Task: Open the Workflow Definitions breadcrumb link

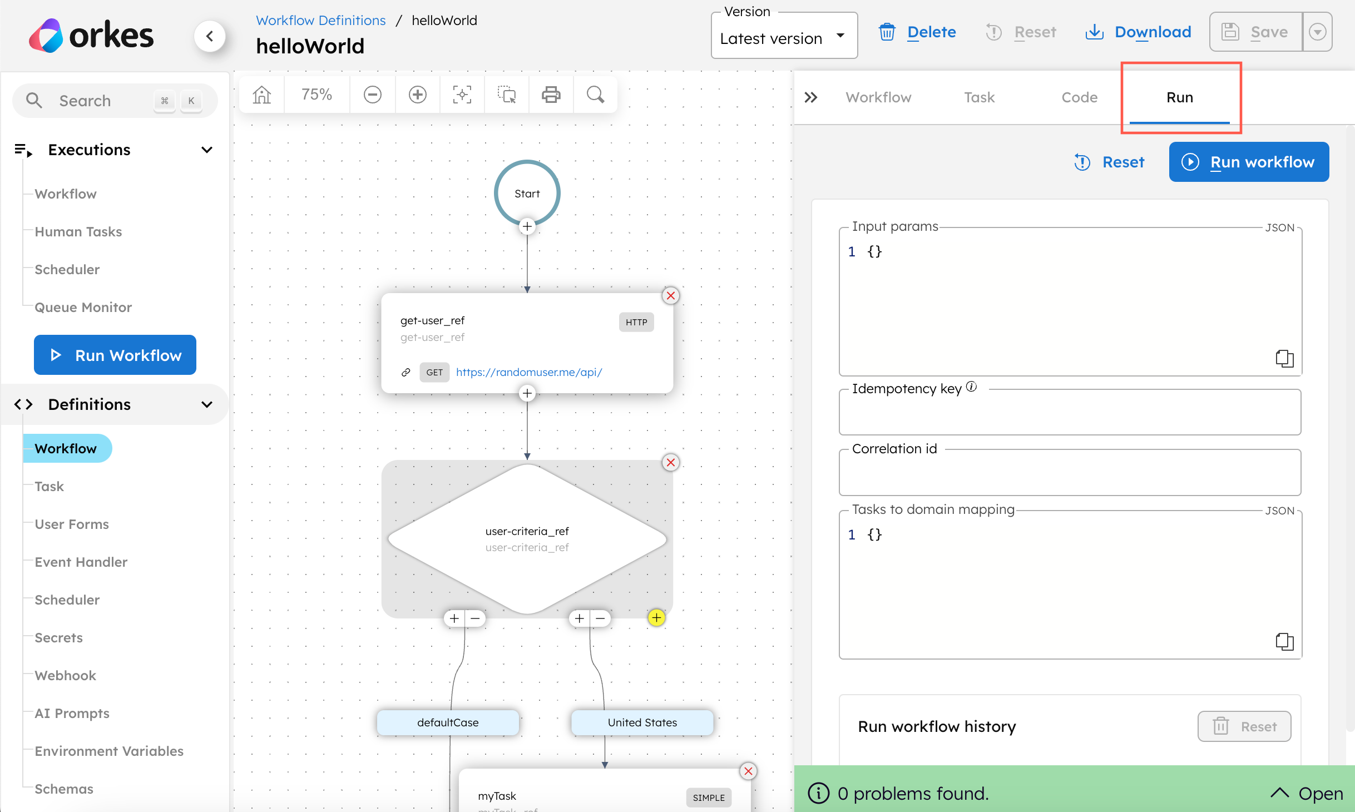Action: pos(320,20)
